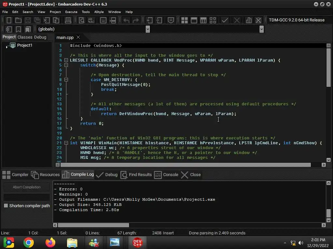
Task: Collapse the WM_DESTROY case fold on line 8
Action: [66, 80]
